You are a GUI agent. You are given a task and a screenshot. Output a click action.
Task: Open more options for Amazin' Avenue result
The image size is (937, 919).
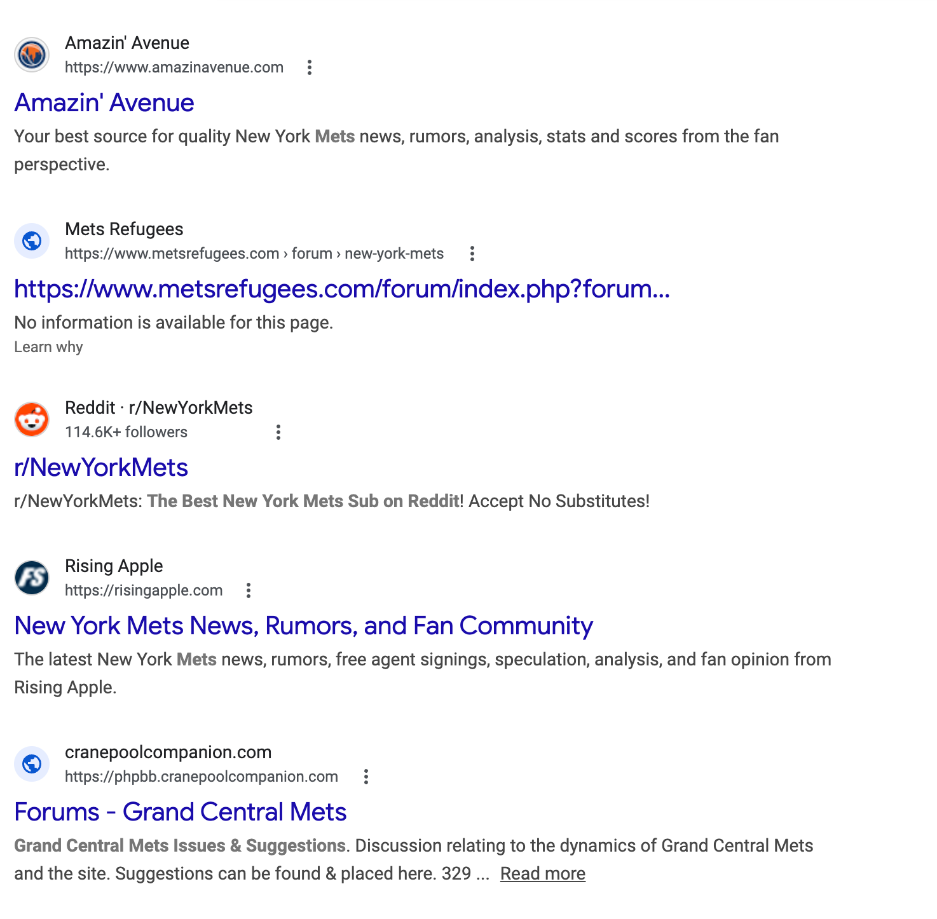coord(310,67)
